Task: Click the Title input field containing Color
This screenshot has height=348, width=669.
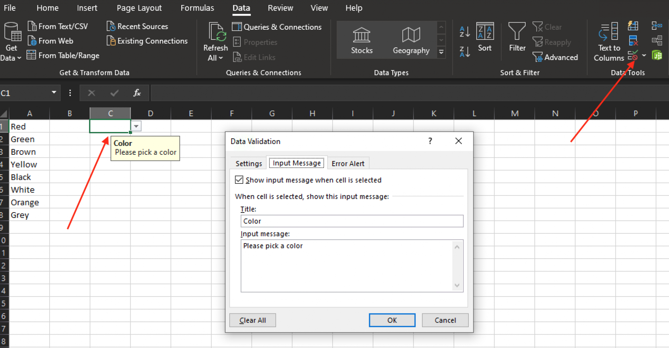Action: click(x=351, y=221)
